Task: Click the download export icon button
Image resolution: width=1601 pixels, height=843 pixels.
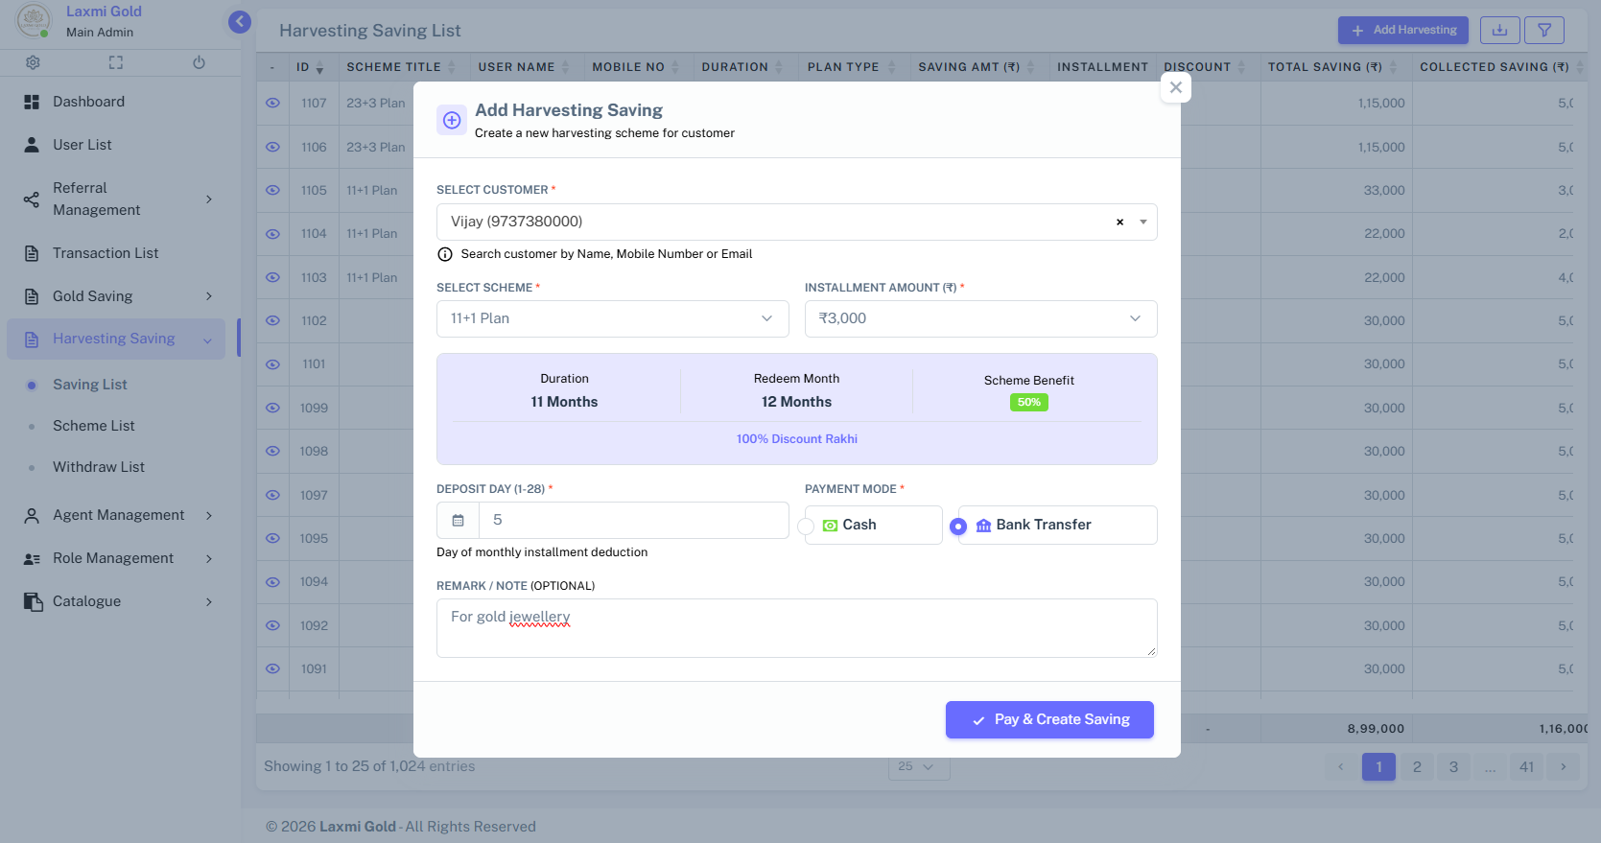Action: (1499, 30)
